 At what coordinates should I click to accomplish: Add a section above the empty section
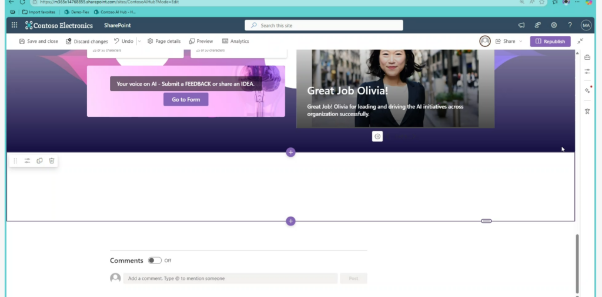pyautogui.click(x=290, y=152)
